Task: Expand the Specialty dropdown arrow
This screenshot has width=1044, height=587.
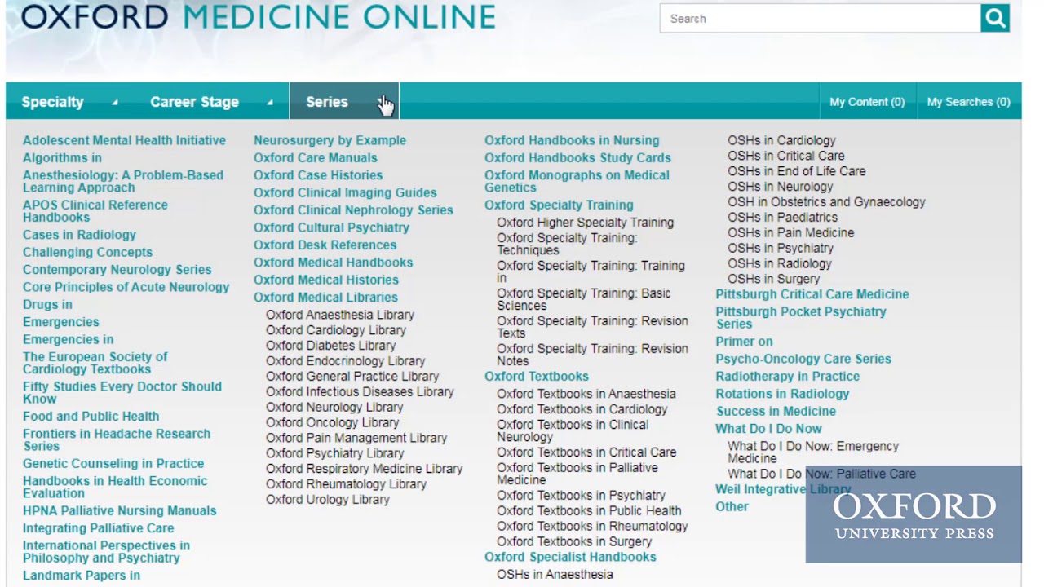Action: pos(115,102)
